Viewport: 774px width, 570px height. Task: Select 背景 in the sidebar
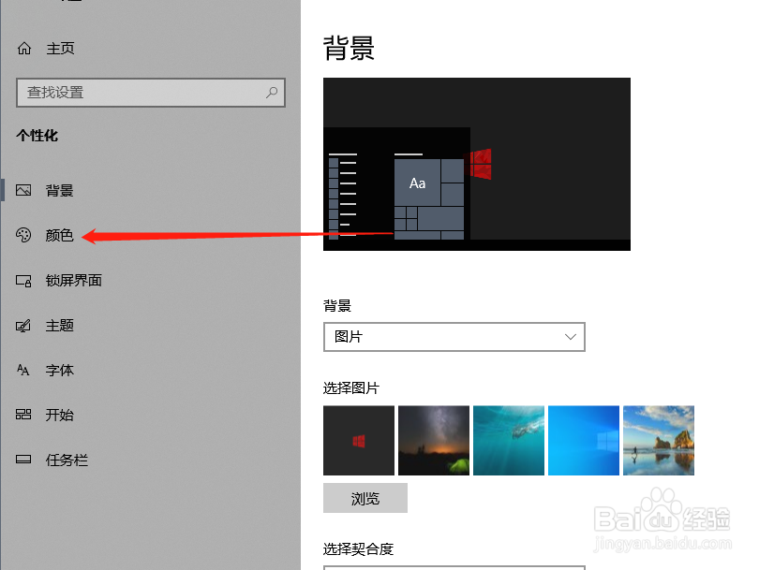[59, 190]
